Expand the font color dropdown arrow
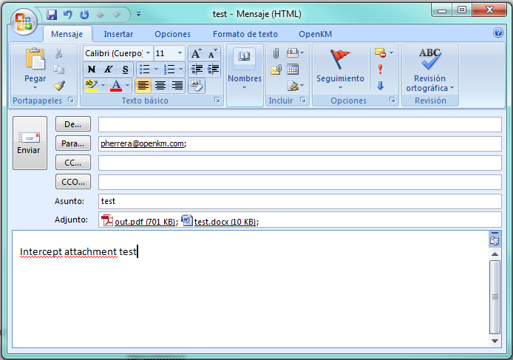The width and height of the screenshot is (513, 360). coord(128,86)
